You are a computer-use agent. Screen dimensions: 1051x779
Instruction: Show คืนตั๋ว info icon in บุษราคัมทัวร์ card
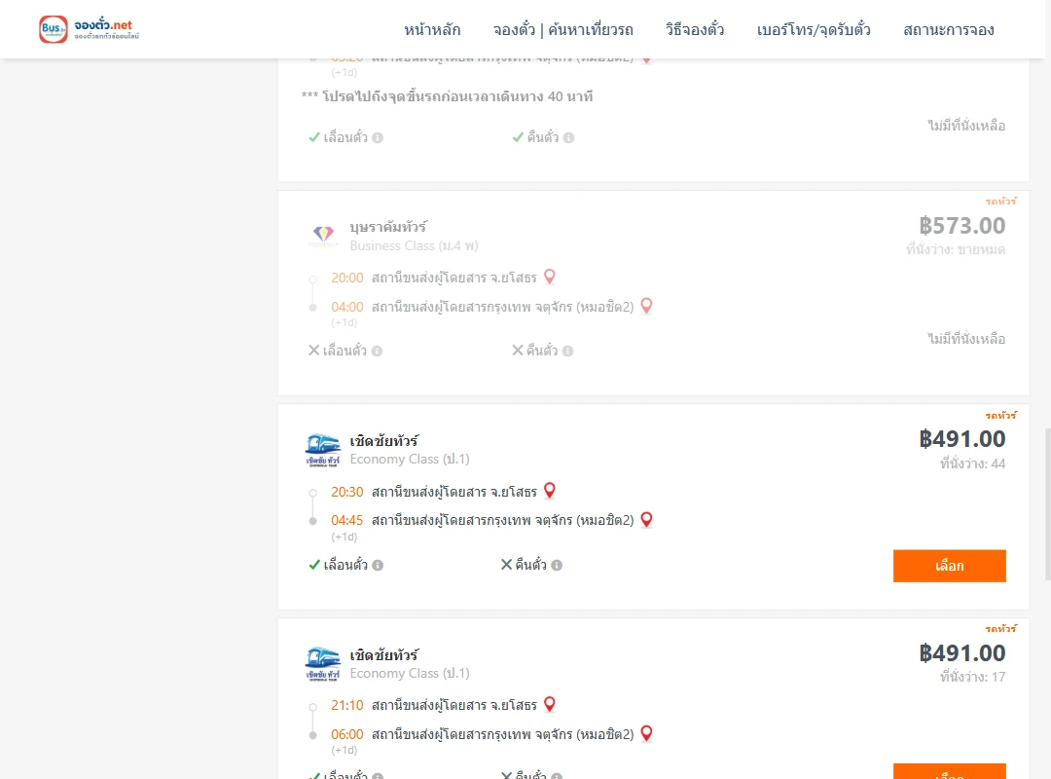(x=567, y=351)
